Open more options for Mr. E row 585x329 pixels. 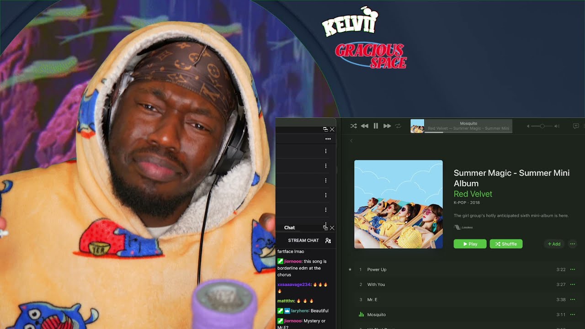(572, 300)
